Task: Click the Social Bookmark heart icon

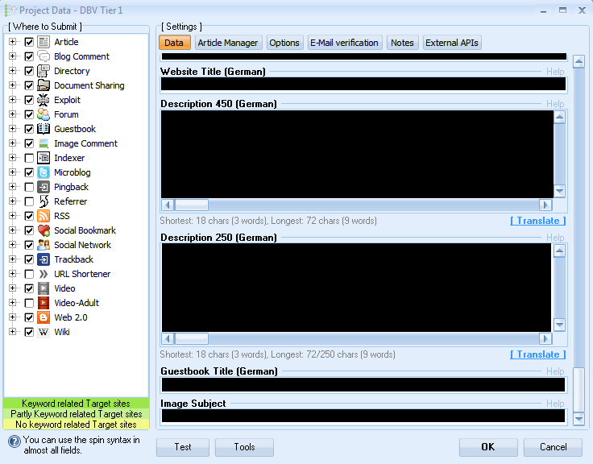Action: (44, 230)
